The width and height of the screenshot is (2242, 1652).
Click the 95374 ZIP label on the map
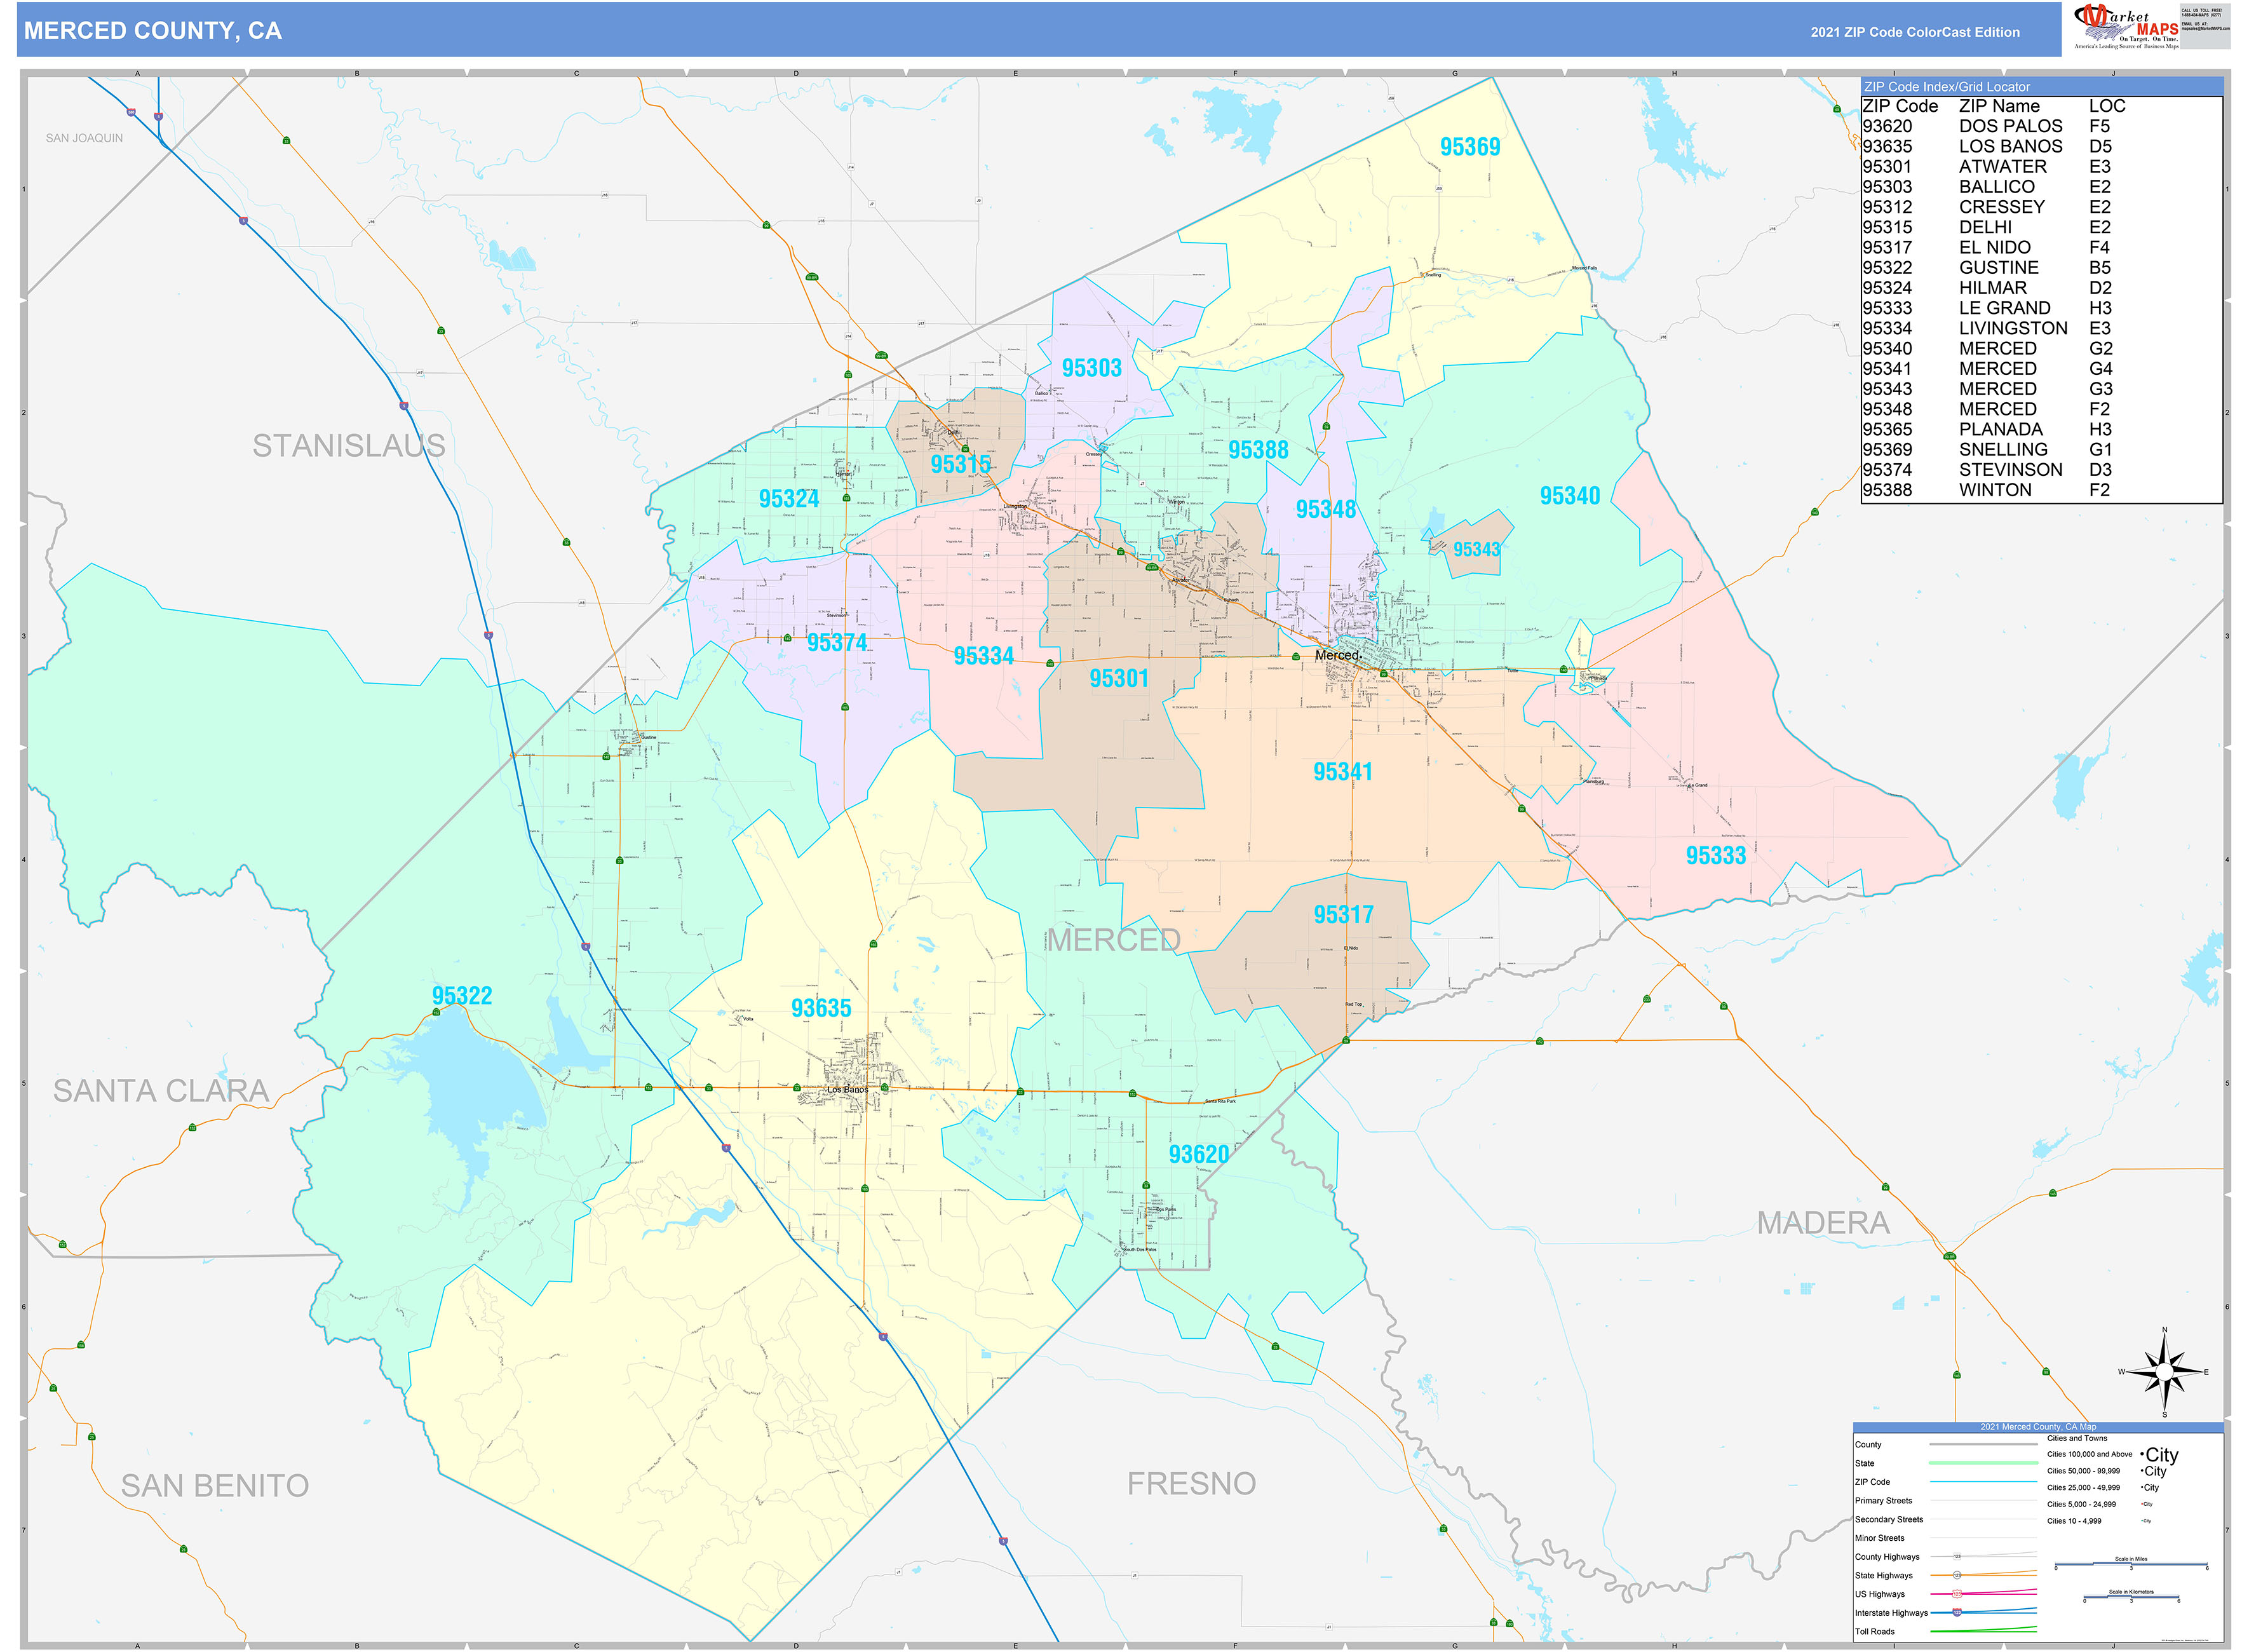[x=837, y=643]
